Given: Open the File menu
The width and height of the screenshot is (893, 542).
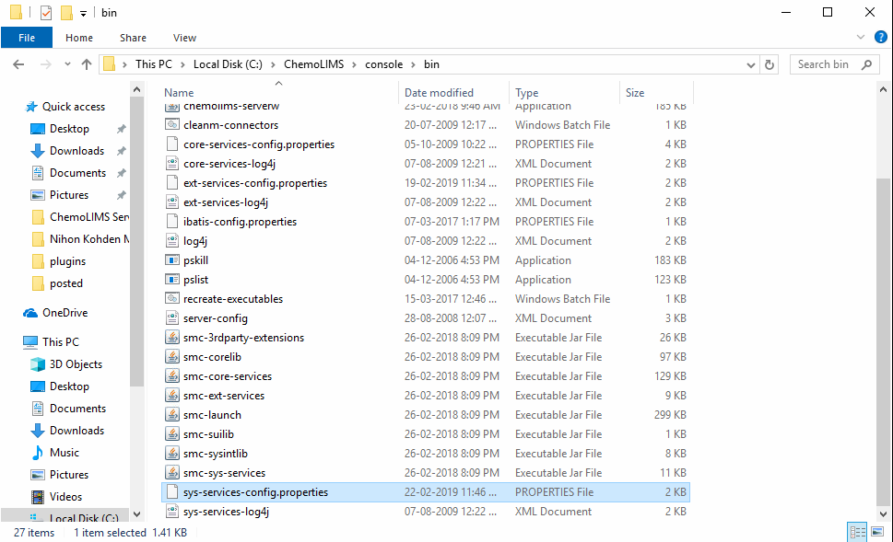Looking at the screenshot, I should tap(26, 38).
